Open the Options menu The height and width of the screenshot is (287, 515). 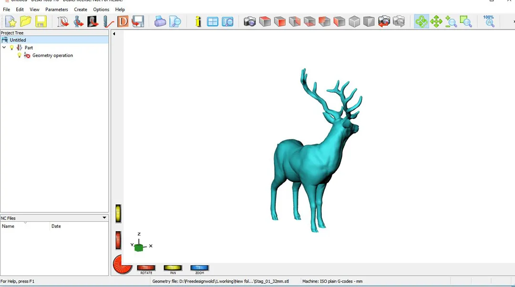tap(101, 10)
